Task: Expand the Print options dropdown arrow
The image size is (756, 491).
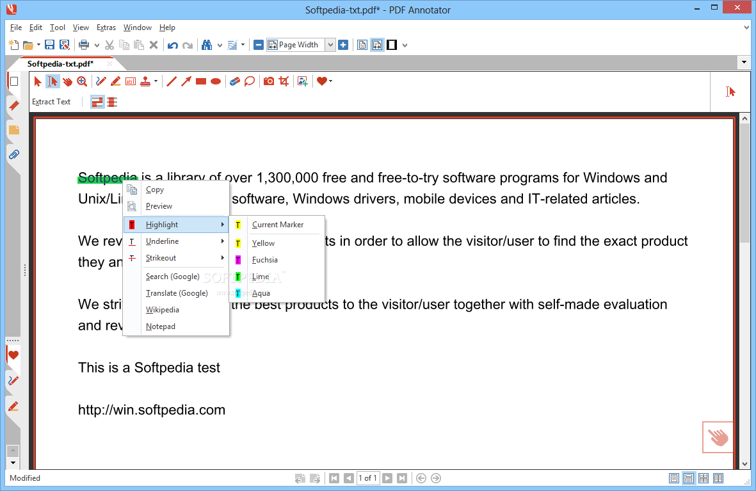Action: (x=97, y=45)
